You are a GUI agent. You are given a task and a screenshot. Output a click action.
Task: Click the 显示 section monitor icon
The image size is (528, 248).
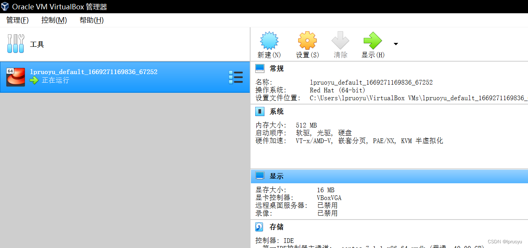260,176
